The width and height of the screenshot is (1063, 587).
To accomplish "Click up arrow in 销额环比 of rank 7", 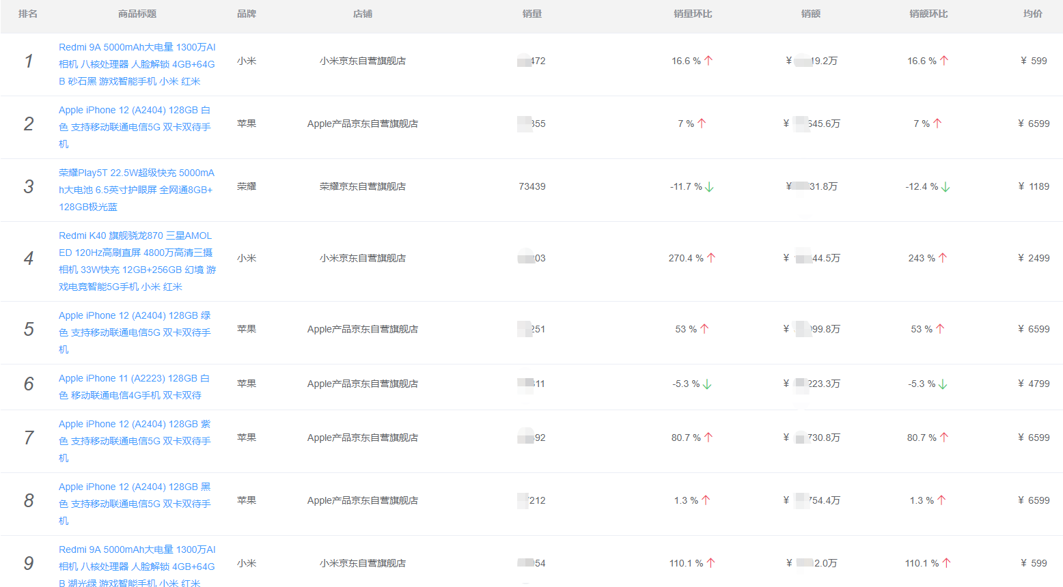I will click(x=944, y=438).
